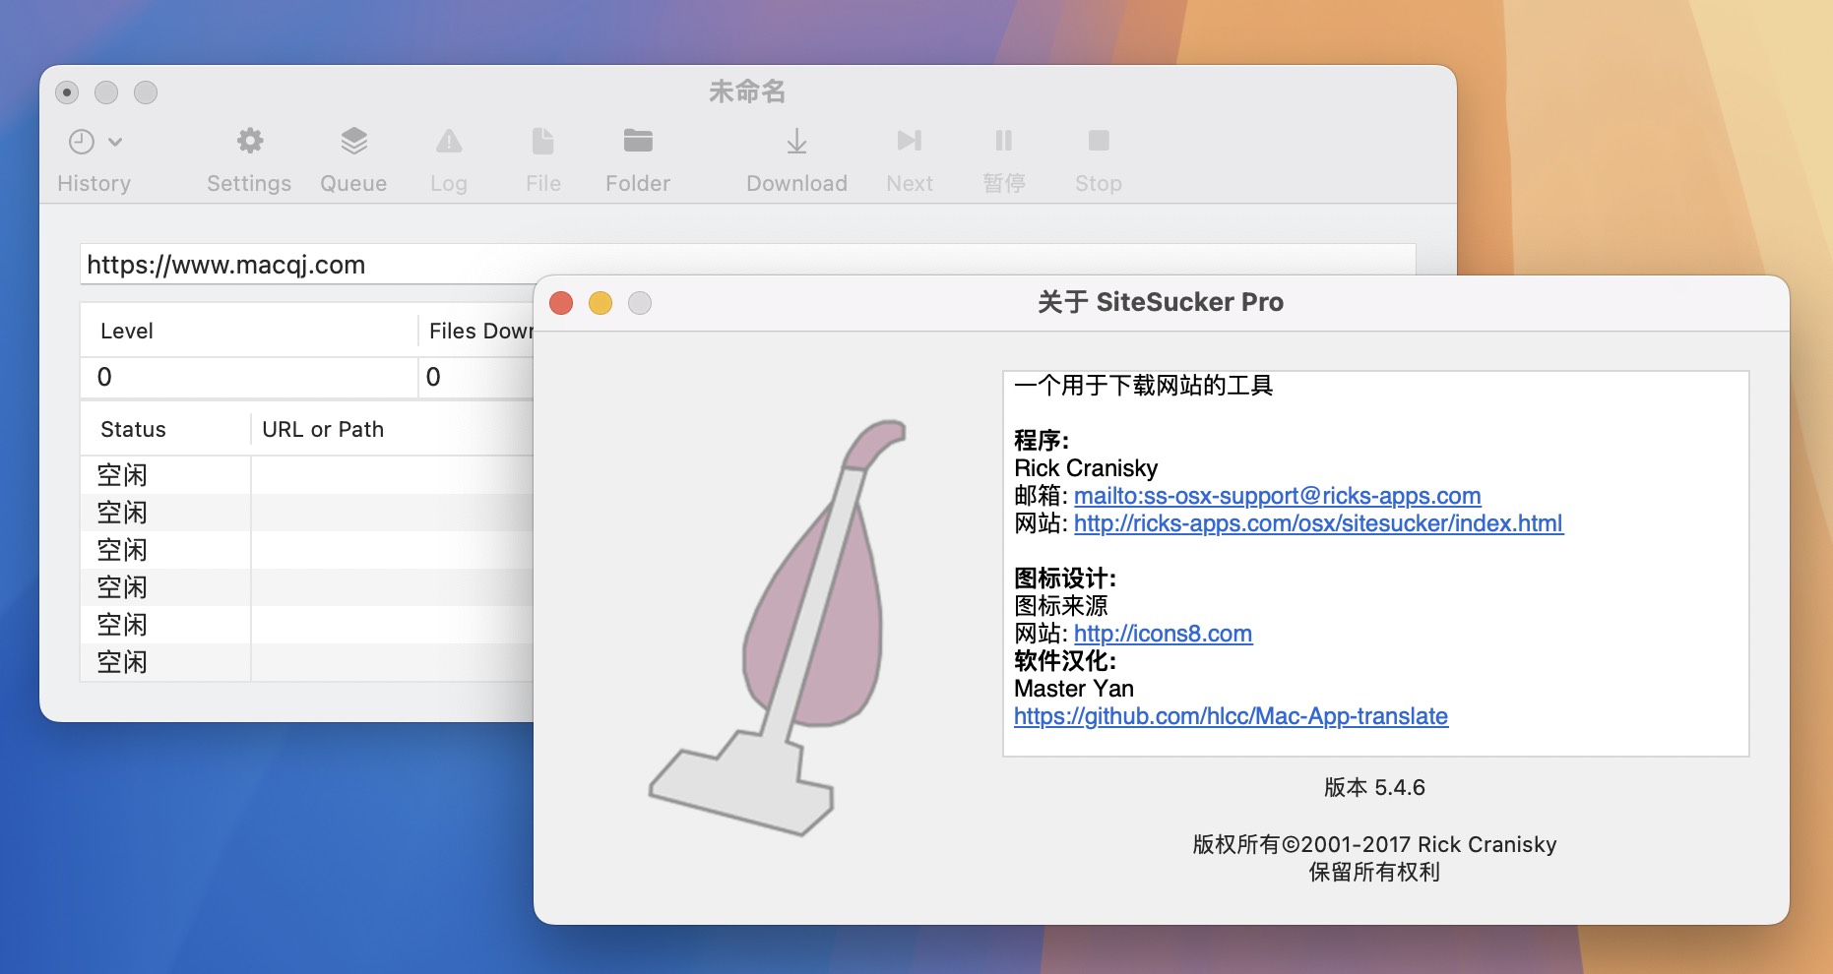1833x974 pixels.
Task: Select the first 空闲 status row
Action: click(307, 475)
